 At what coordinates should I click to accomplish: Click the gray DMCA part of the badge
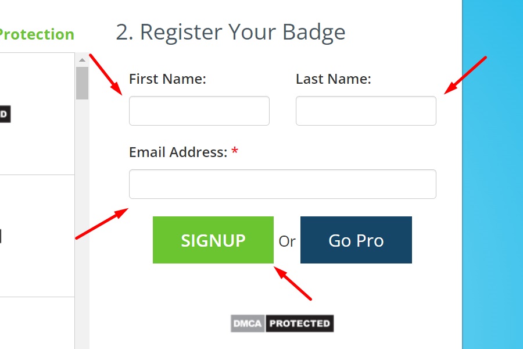(x=248, y=323)
